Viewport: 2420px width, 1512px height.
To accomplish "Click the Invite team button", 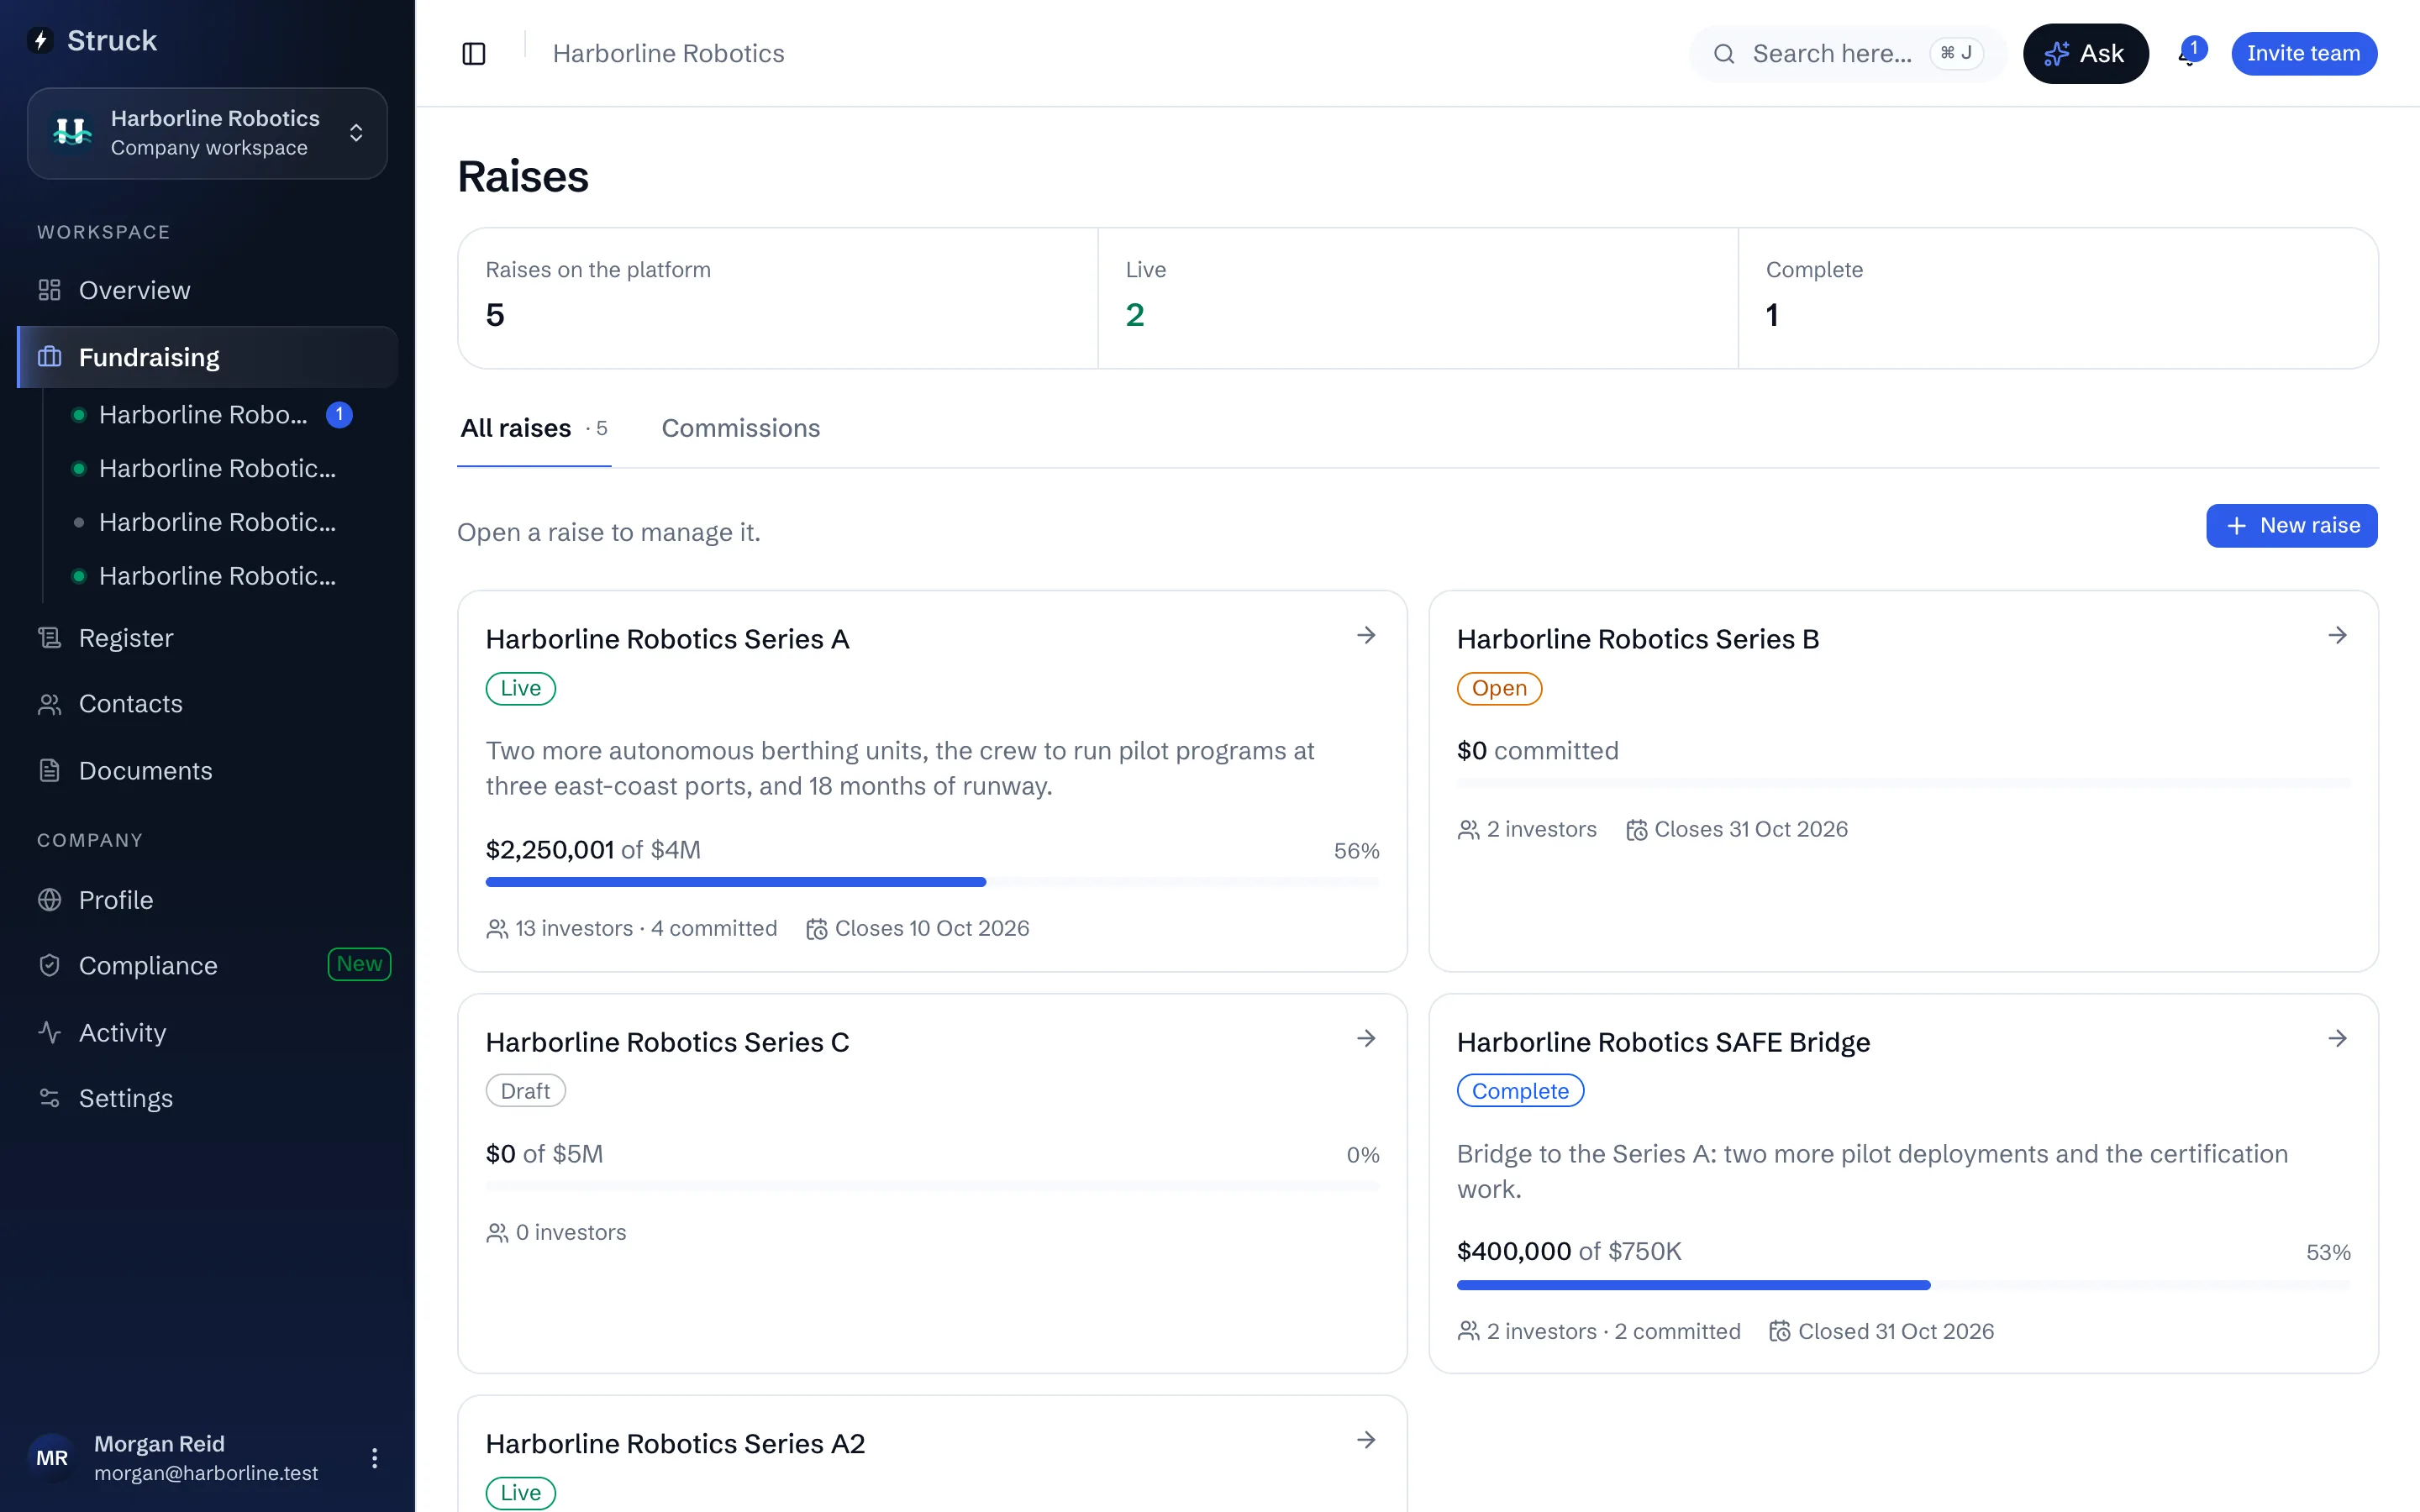I will [x=2303, y=54].
